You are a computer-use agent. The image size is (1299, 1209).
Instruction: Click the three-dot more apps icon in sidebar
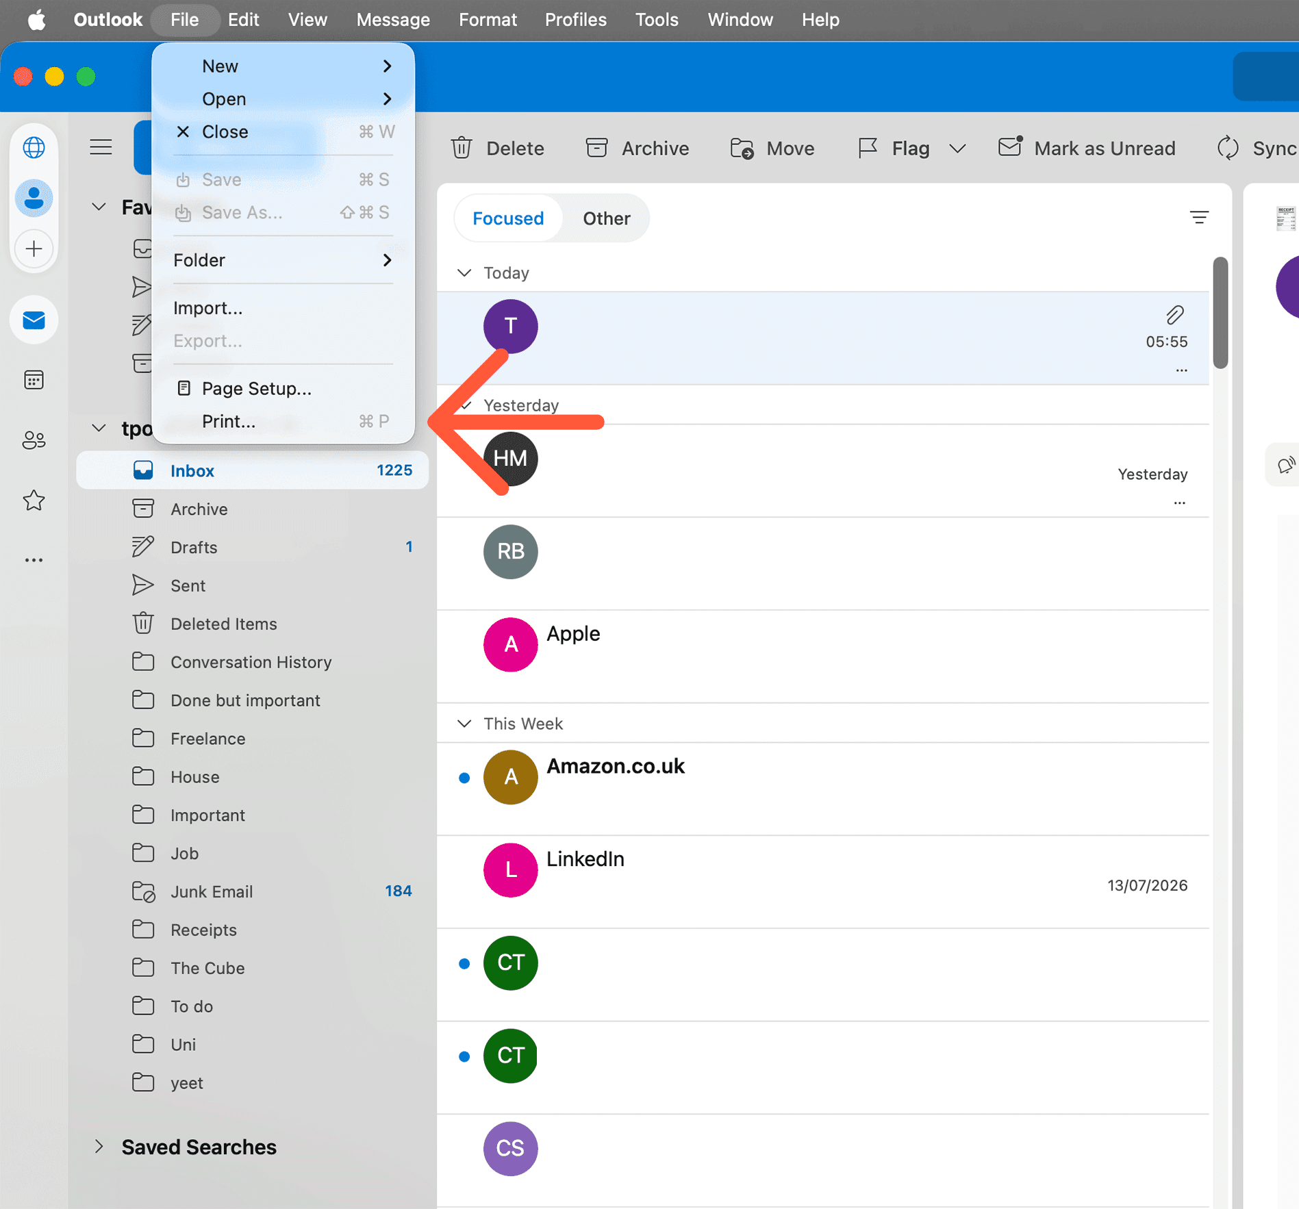34,560
